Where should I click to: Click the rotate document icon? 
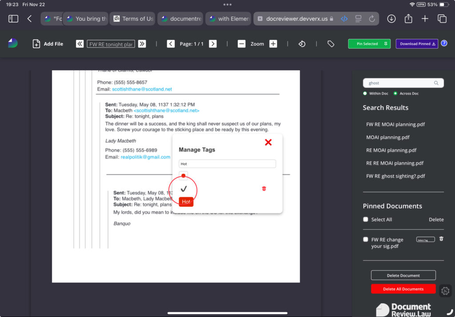click(x=302, y=44)
